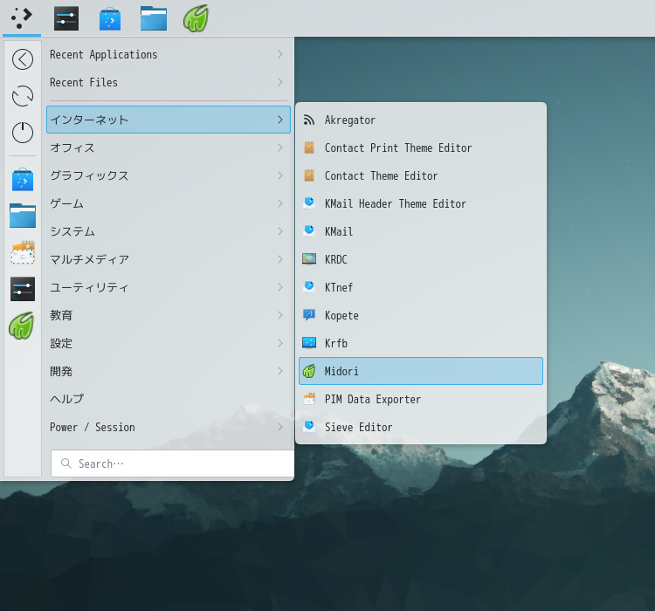655x611 pixels.
Task: Select the ゲーム category
Action: pos(169,203)
